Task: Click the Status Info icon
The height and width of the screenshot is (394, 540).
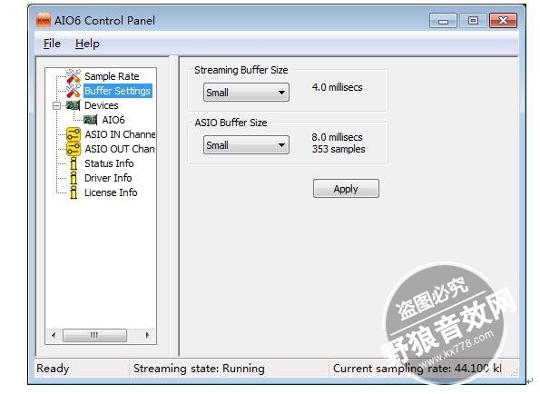Action: point(74,163)
